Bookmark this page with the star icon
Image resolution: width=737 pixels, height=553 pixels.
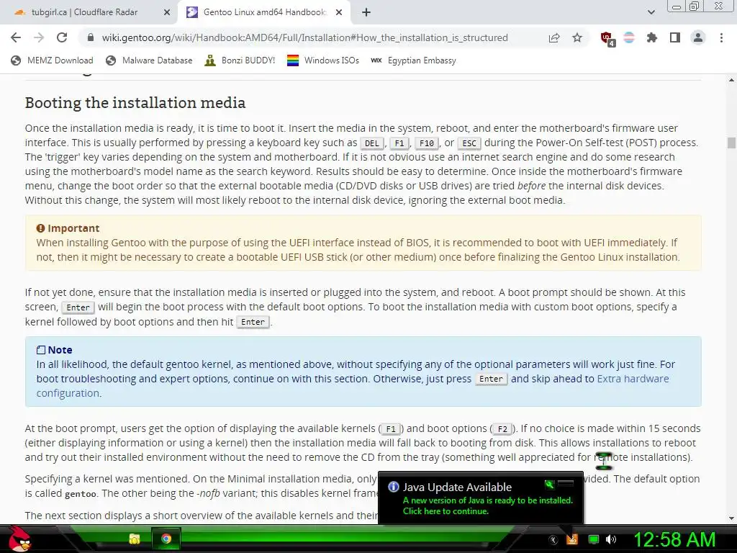[x=577, y=37]
